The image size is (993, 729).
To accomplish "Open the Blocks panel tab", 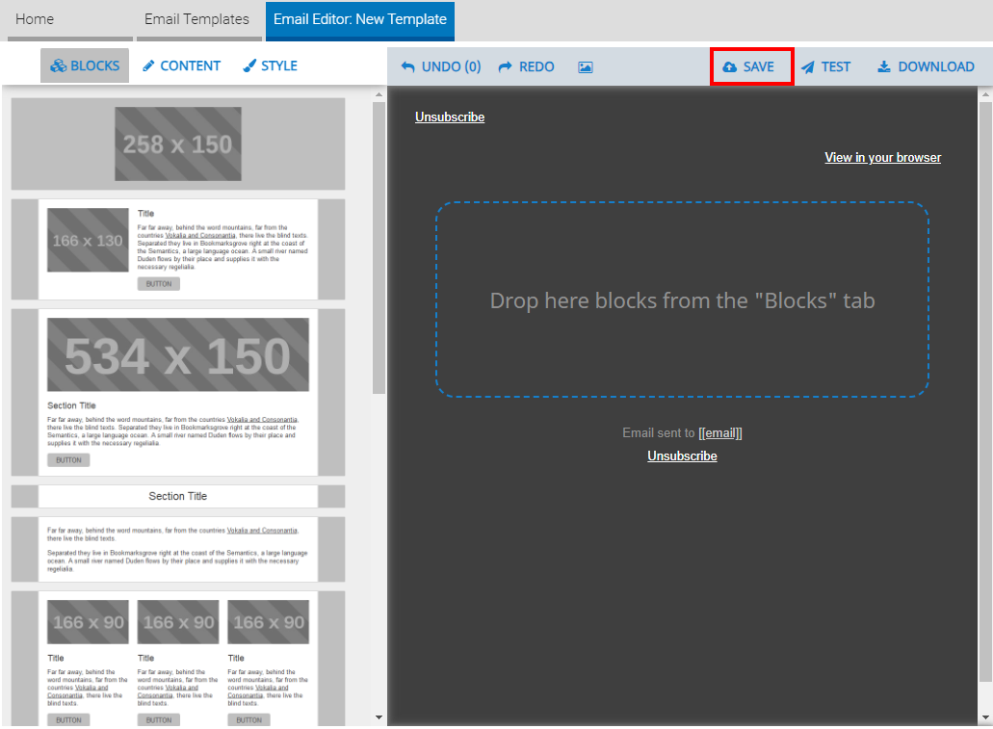I will (x=85, y=65).
